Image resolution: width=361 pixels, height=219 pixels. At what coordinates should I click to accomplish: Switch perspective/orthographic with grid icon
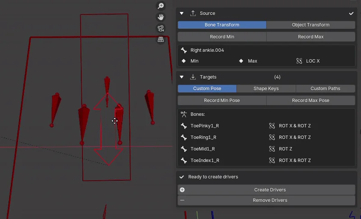[161, 39]
